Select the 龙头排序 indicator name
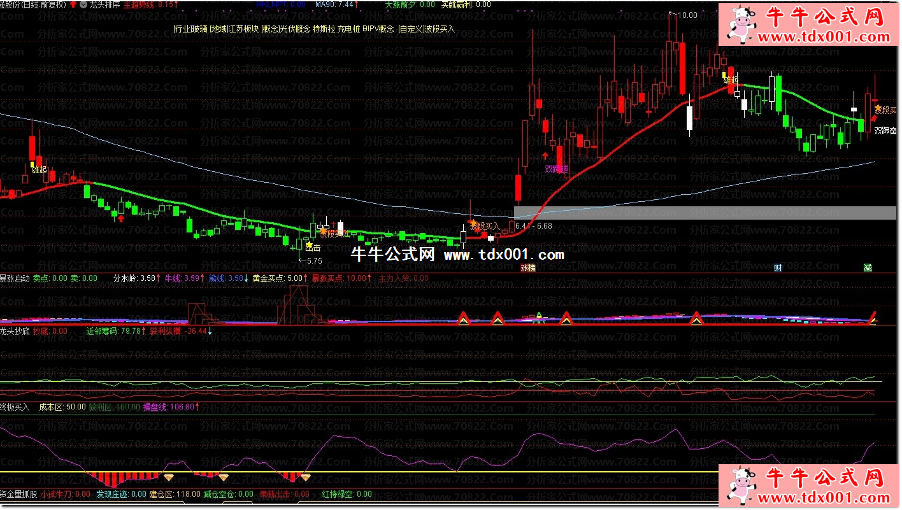Screen dimensions: 902x510 coord(104,4)
